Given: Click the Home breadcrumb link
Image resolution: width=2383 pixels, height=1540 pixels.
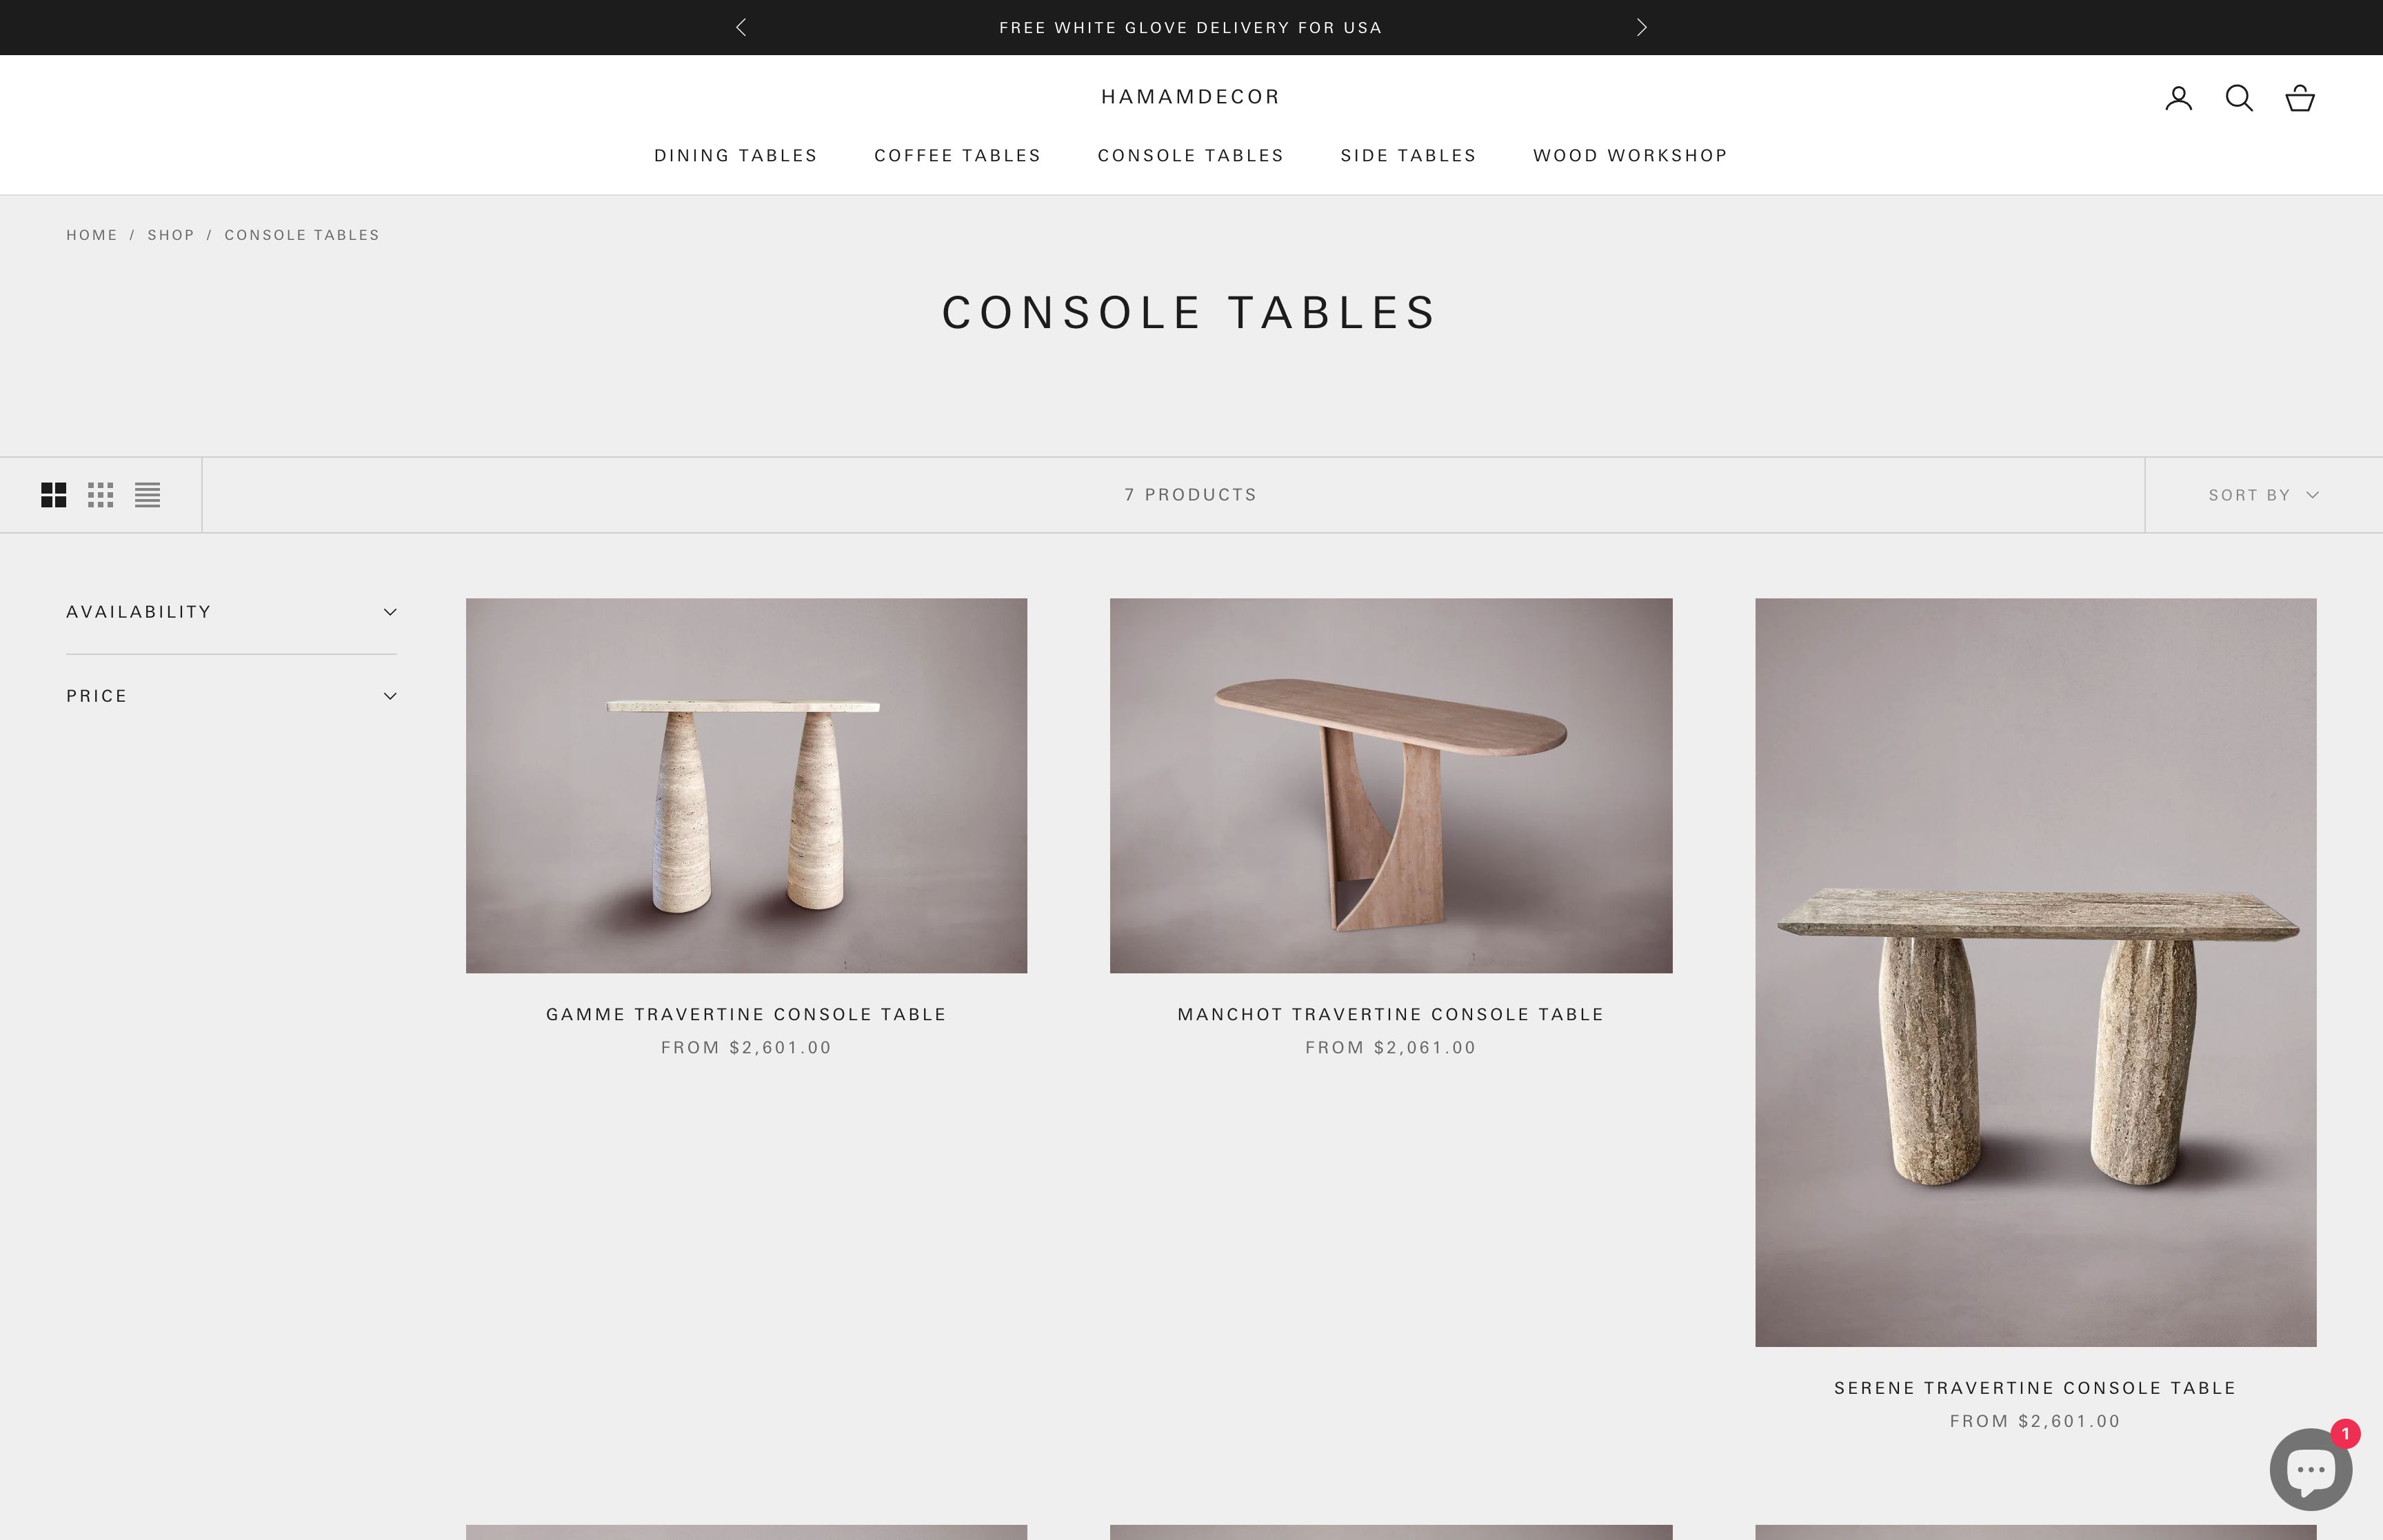Looking at the screenshot, I should [92, 235].
